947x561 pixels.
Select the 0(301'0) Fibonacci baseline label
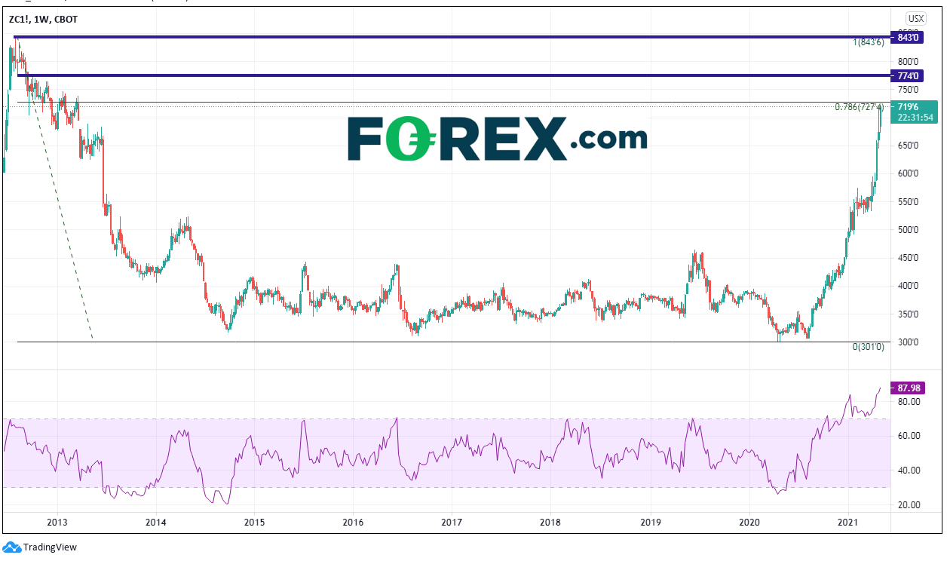coord(869,348)
